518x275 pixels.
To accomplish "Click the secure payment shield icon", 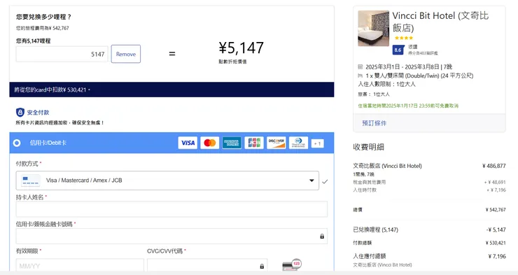I will point(20,112).
